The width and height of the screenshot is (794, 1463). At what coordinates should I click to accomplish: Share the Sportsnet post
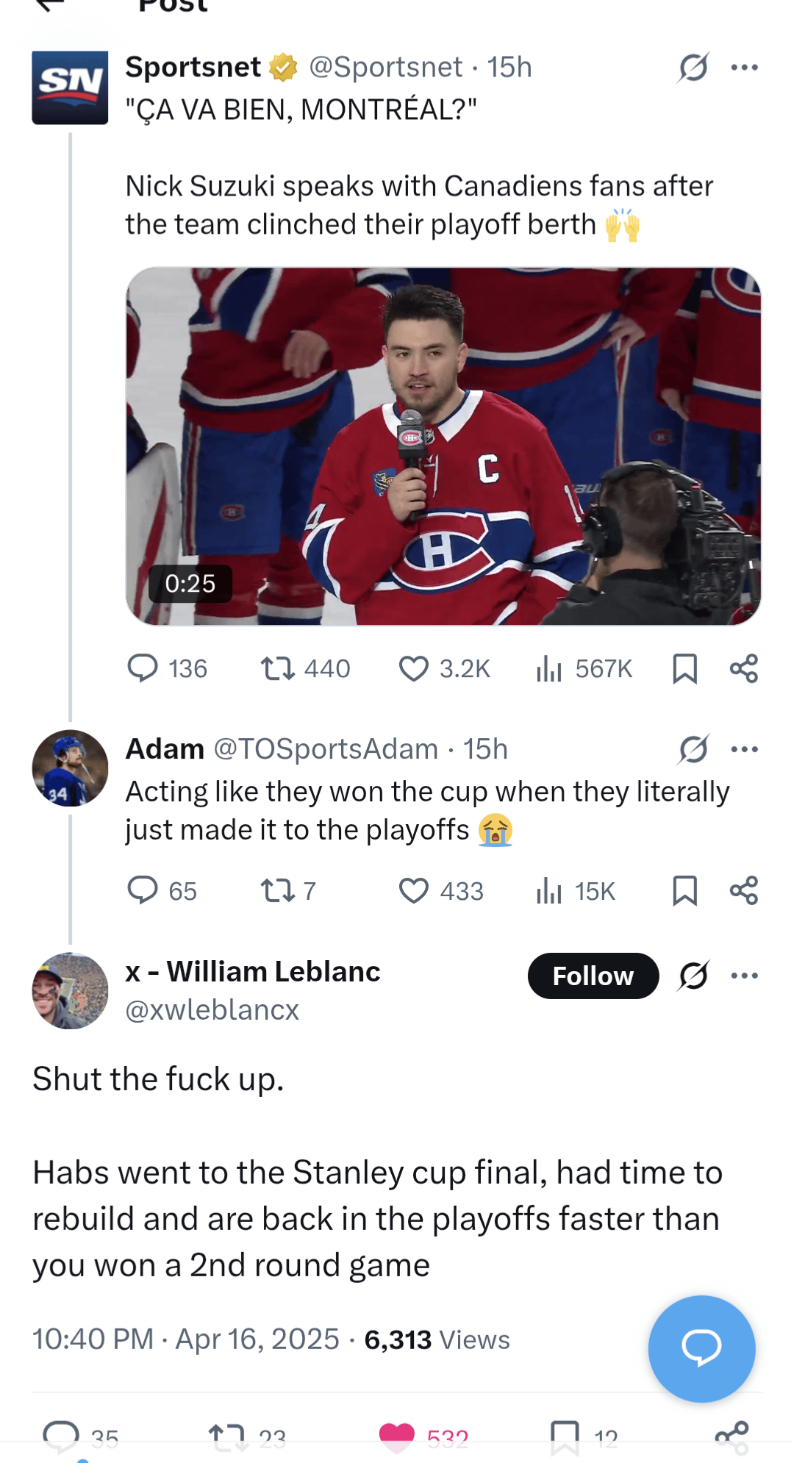[x=744, y=668]
